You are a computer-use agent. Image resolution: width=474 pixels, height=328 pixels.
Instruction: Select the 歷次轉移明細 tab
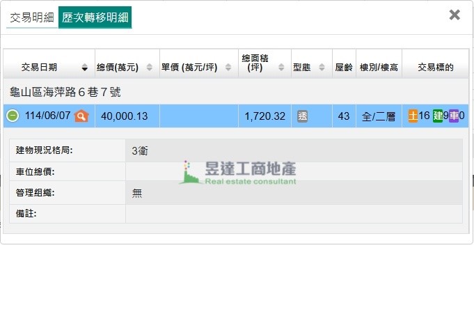coord(95,18)
